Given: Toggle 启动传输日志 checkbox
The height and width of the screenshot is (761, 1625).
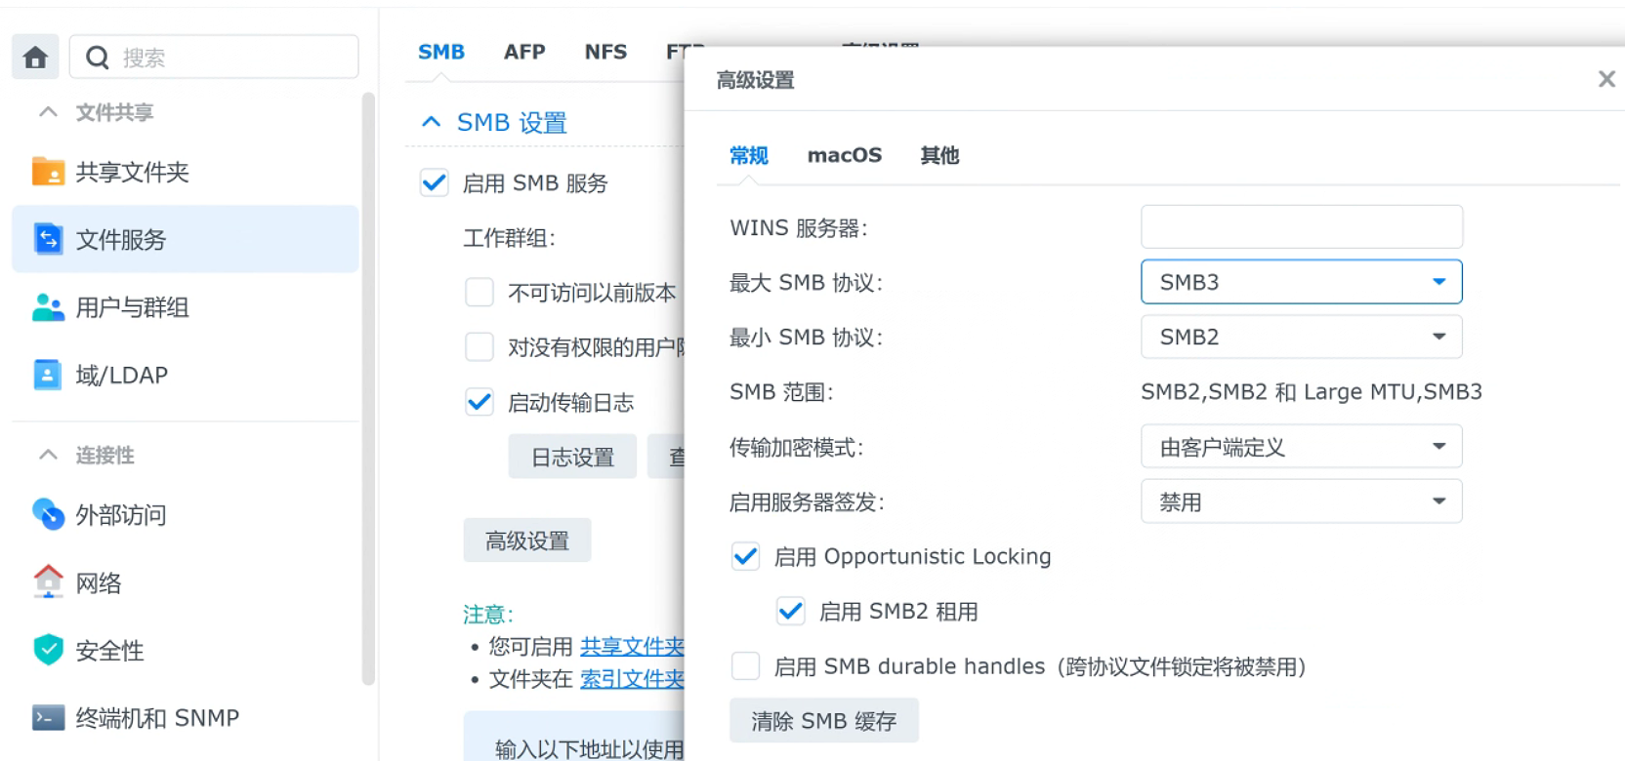Looking at the screenshot, I should pos(479,402).
